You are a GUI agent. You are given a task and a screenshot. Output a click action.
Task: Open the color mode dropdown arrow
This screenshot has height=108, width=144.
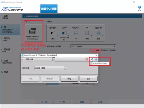[57, 35]
